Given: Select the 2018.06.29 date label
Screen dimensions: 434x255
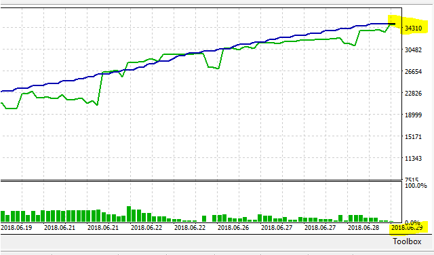Looking at the screenshot, I should click(x=407, y=228).
